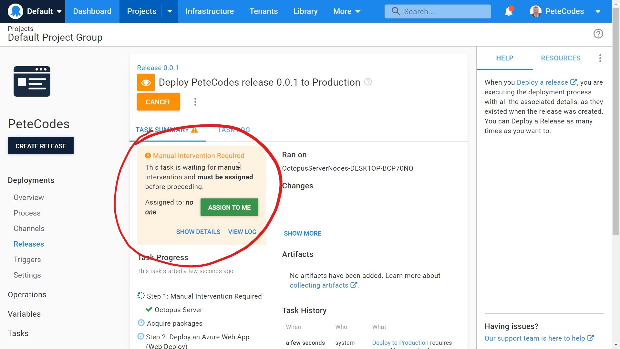Viewport: 620px width, 349px height.
Task: Expand the More menu dropdown
Action: (x=347, y=11)
